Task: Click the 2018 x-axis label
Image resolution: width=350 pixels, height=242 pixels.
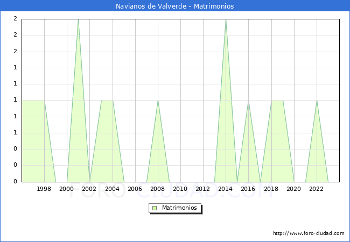Action: (271, 189)
